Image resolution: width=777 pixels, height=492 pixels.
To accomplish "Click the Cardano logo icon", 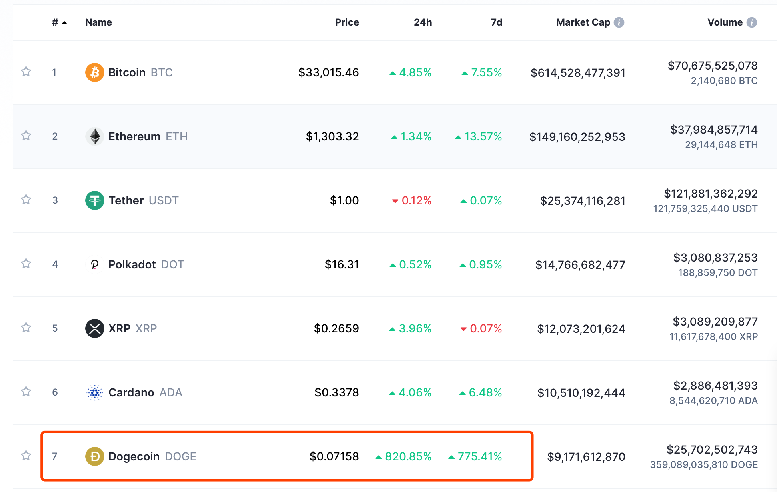I will [94, 392].
